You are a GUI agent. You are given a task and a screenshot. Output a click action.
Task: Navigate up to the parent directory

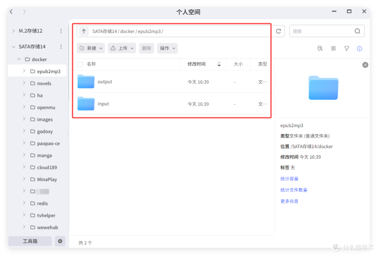[84, 31]
